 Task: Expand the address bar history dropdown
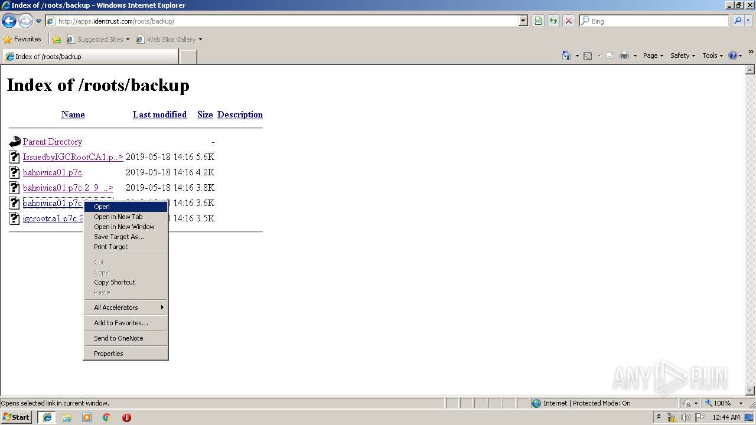pos(523,21)
